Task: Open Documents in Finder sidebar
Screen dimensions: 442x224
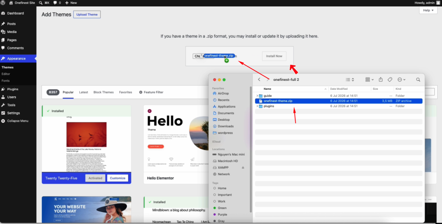Action: [x=223, y=113]
